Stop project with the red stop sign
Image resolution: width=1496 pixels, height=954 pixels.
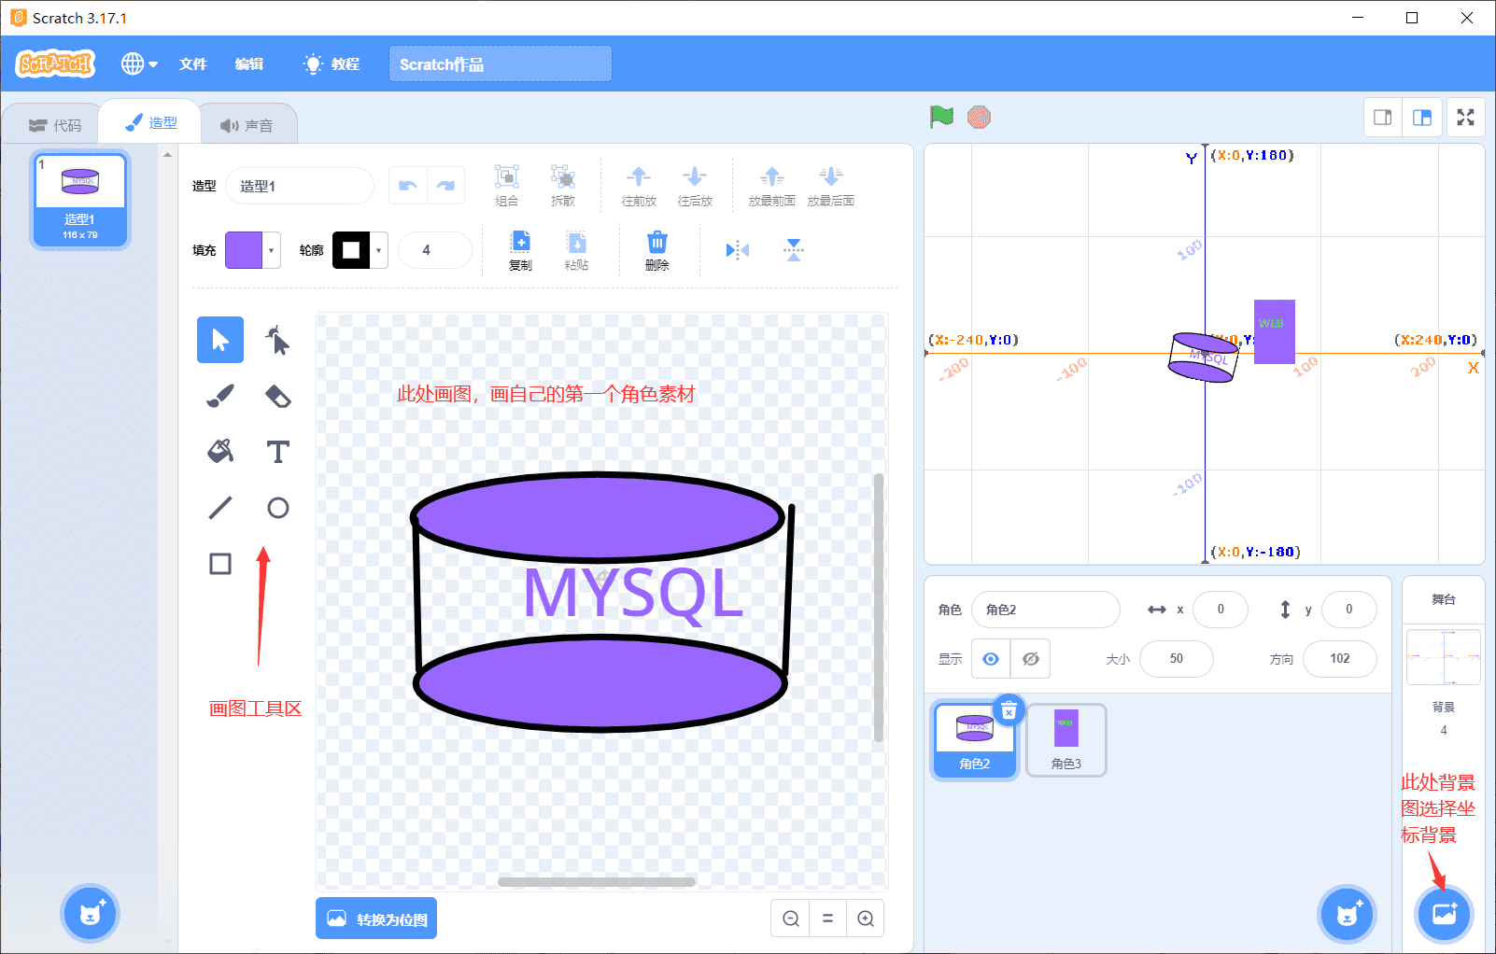pyautogui.click(x=979, y=117)
